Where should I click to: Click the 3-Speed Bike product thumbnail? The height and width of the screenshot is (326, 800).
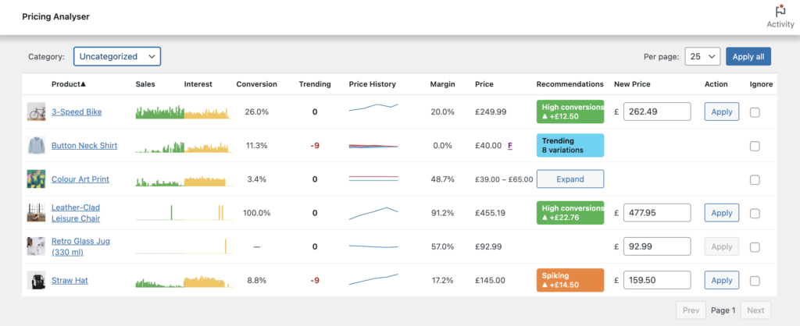point(36,112)
